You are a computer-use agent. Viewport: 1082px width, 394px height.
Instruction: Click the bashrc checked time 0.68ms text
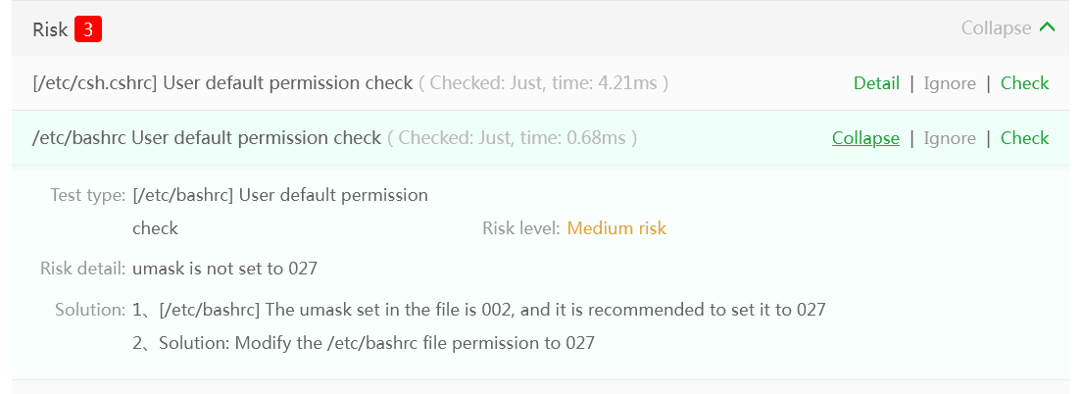coord(513,138)
